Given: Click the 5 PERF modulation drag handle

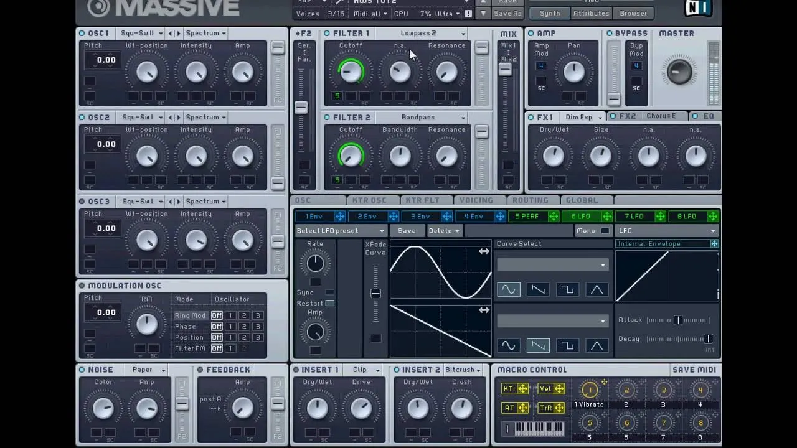Looking at the screenshot, I should (554, 216).
